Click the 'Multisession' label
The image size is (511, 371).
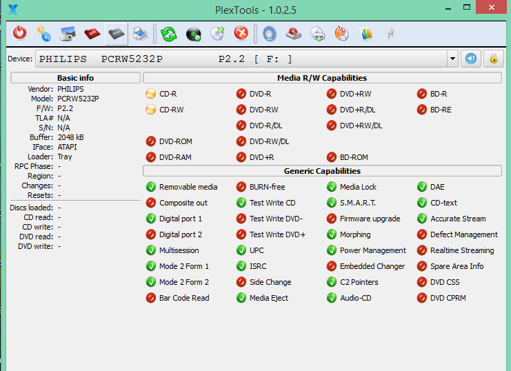tap(179, 250)
